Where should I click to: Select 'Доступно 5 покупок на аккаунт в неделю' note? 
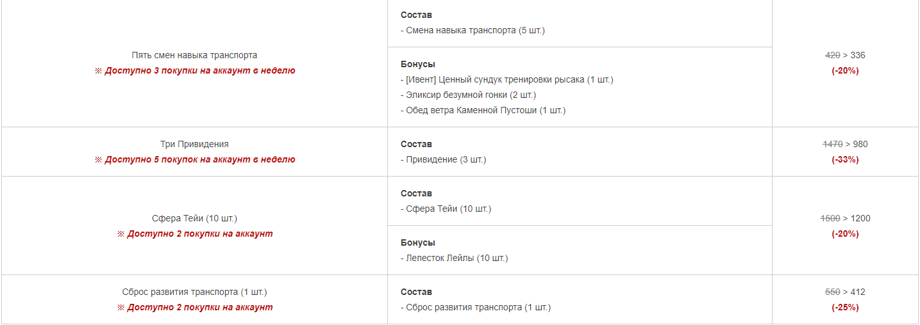[x=195, y=159]
